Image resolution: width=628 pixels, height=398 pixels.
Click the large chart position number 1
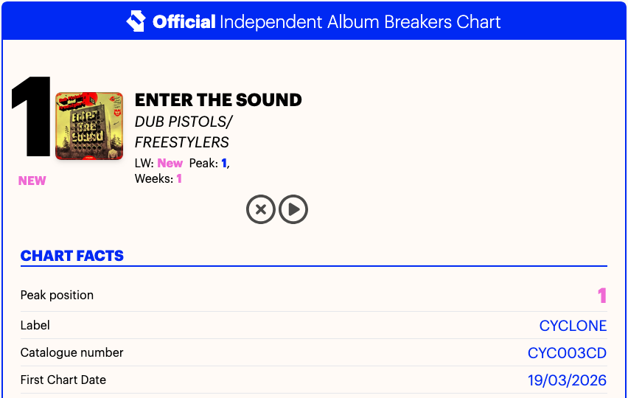(31, 118)
